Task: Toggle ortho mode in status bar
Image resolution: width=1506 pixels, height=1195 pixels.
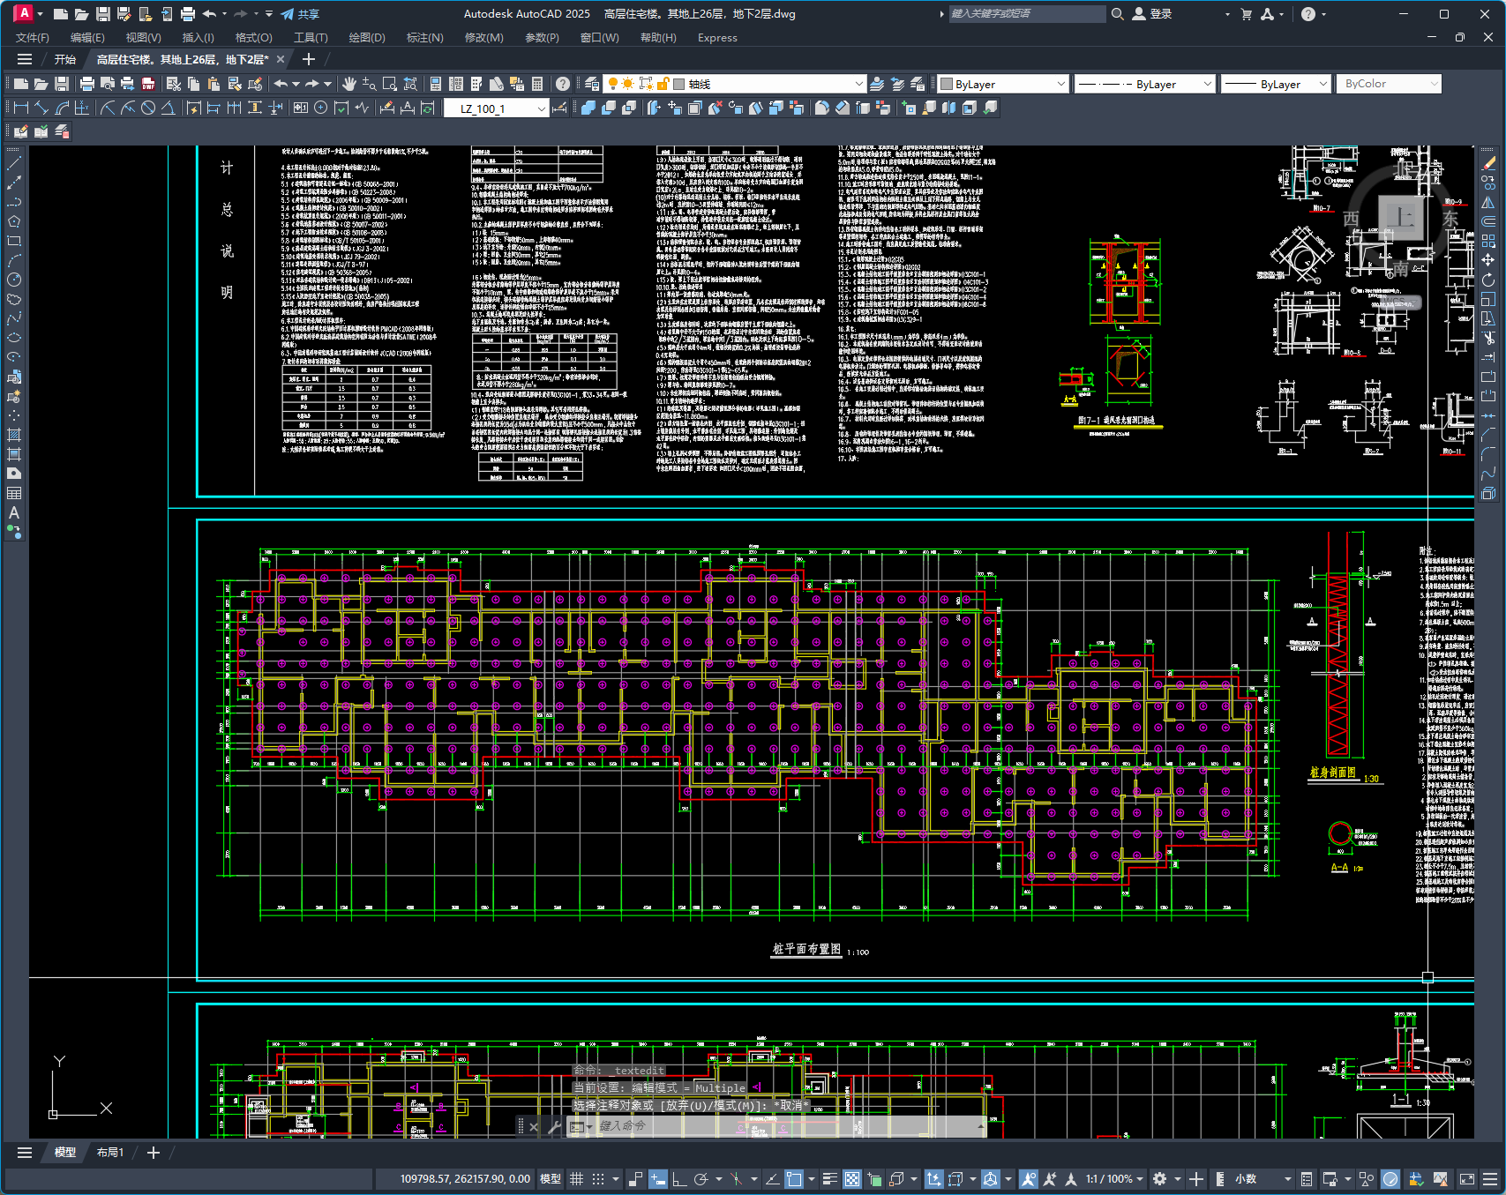Action: (x=678, y=1179)
